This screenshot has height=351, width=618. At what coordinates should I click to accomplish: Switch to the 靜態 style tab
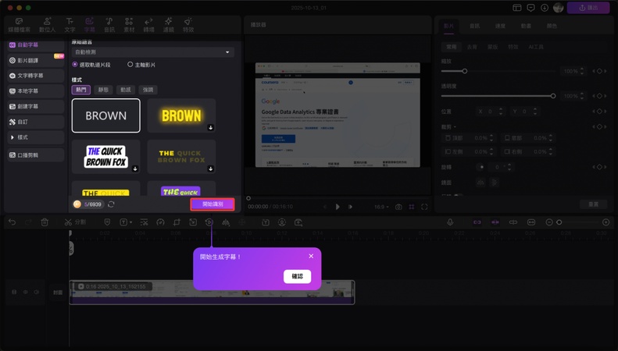[104, 90]
